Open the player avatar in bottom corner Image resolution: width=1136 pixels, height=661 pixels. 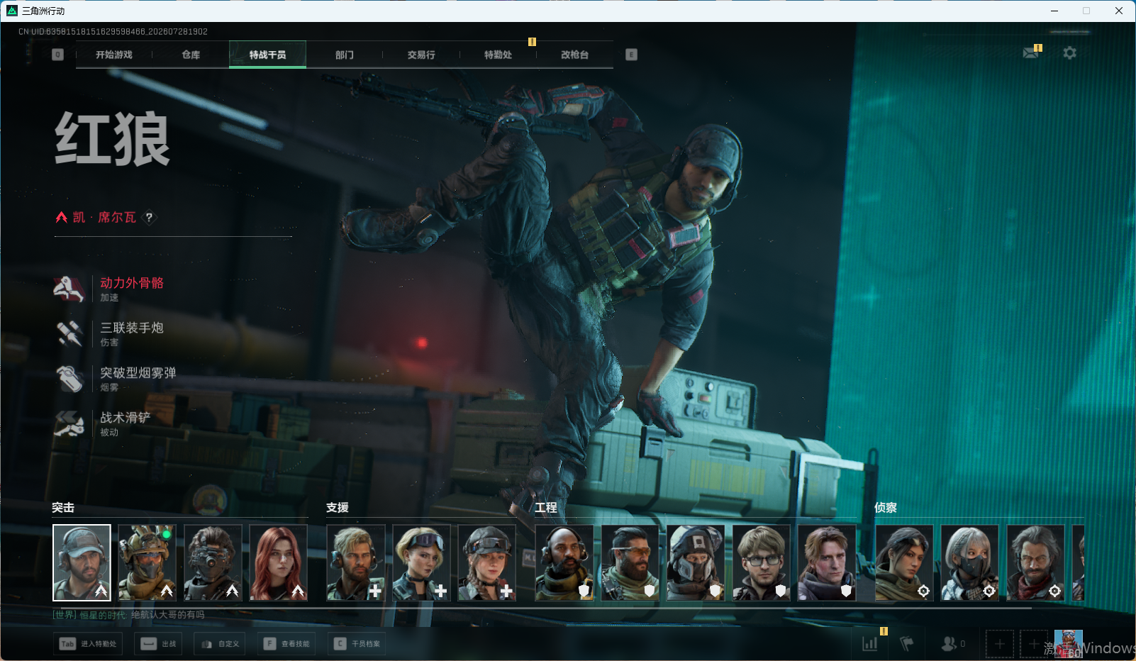pyautogui.click(x=1069, y=644)
